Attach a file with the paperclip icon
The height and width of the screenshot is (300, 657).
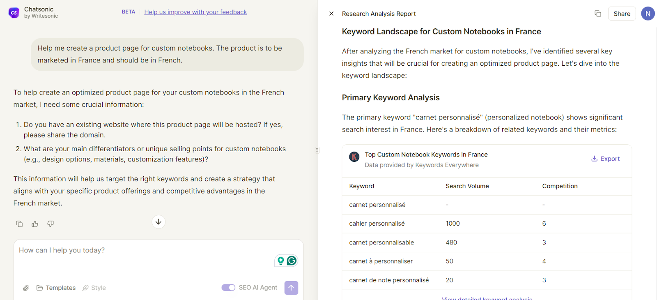click(x=26, y=288)
